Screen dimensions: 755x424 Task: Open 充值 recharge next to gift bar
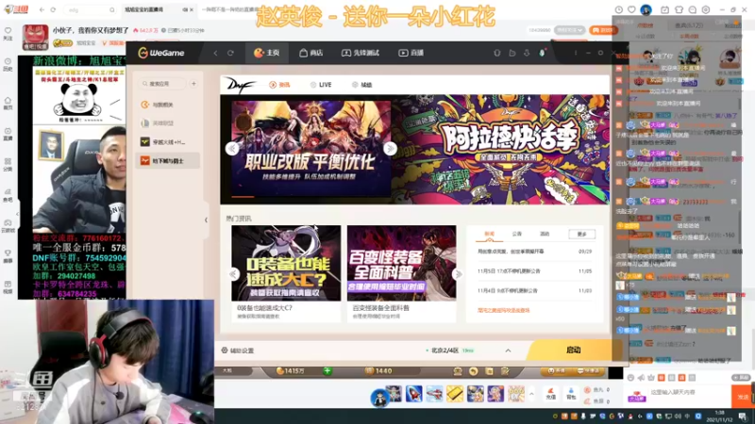[551, 394]
